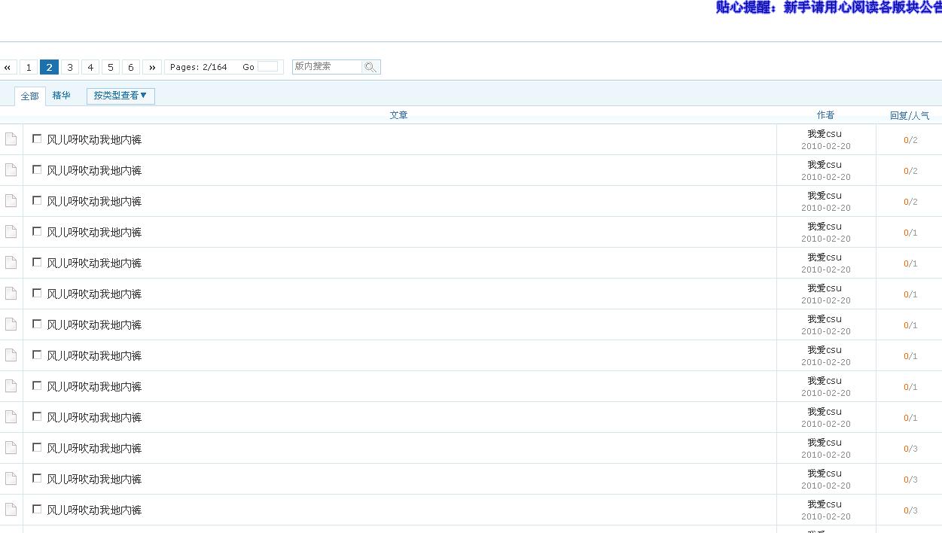Jump to last page with » arrow
Viewport: 942px width, 533px height.
152,67
